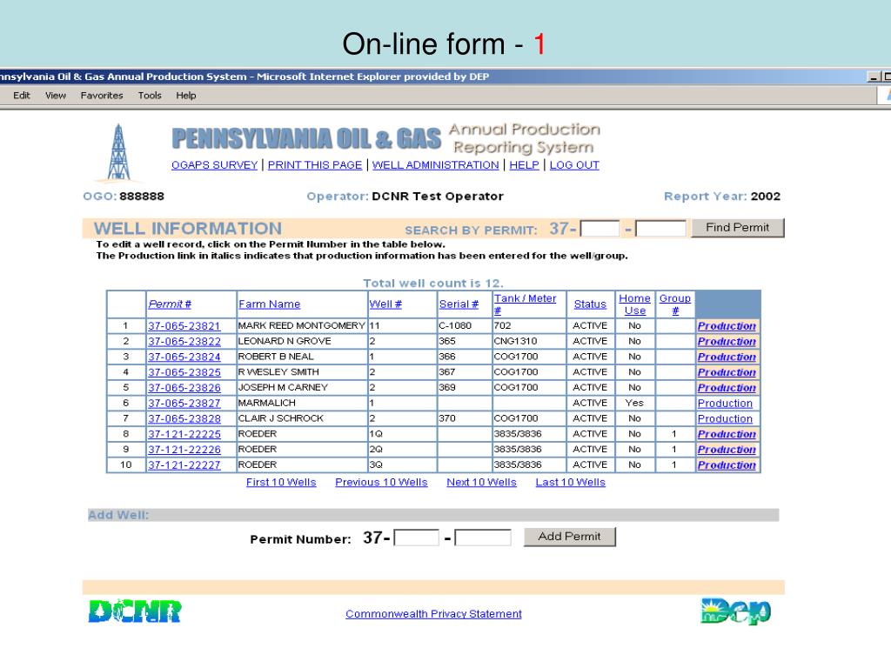Sort table by Serial # column
This screenshot has width=891, height=668.
pyautogui.click(x=459, y=304)
